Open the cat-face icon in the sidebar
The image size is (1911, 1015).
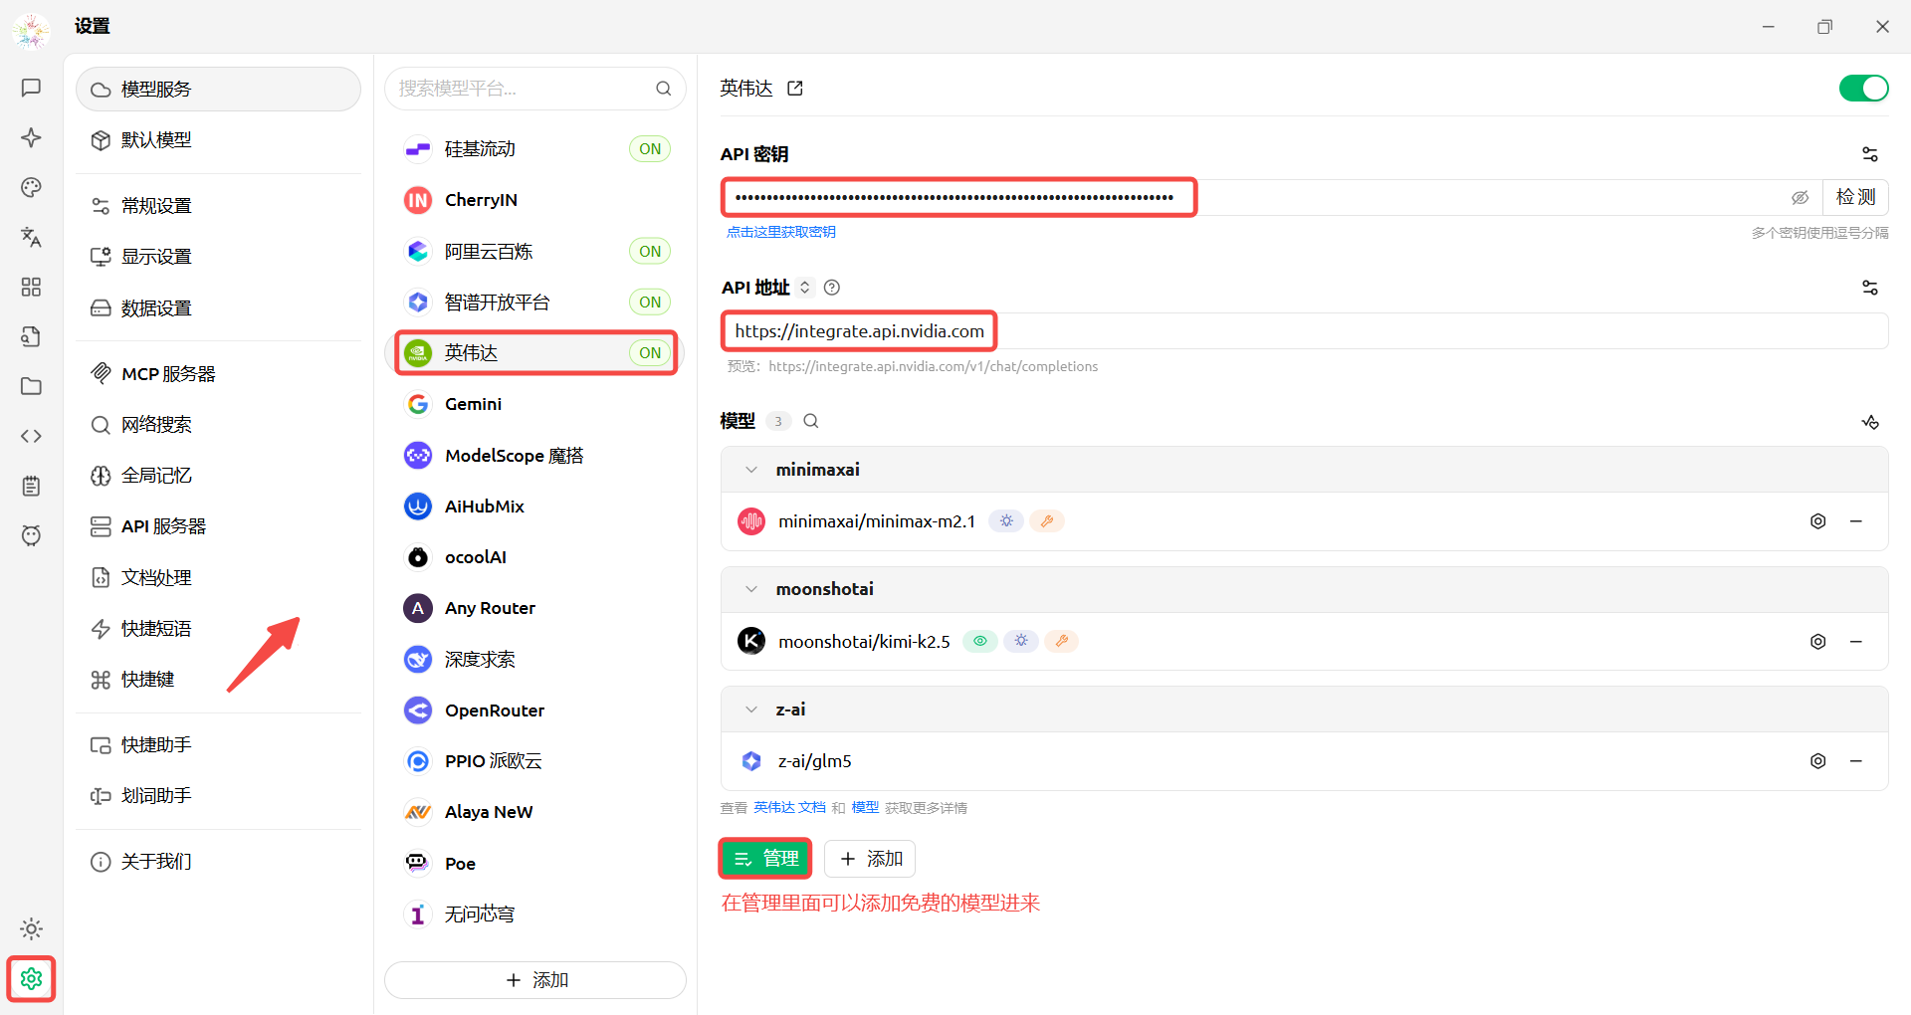click(x=31, y=535)
